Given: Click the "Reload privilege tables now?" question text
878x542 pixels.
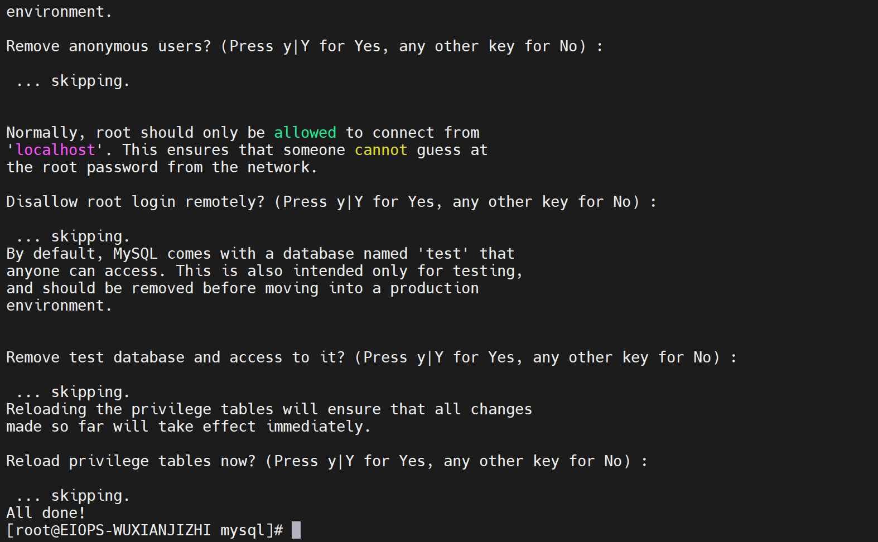Looking at the screenshot, I should click(x=131, y=461).
